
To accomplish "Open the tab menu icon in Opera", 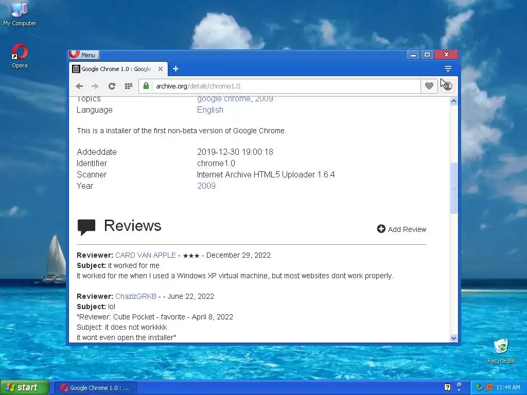I will point(448,69).
